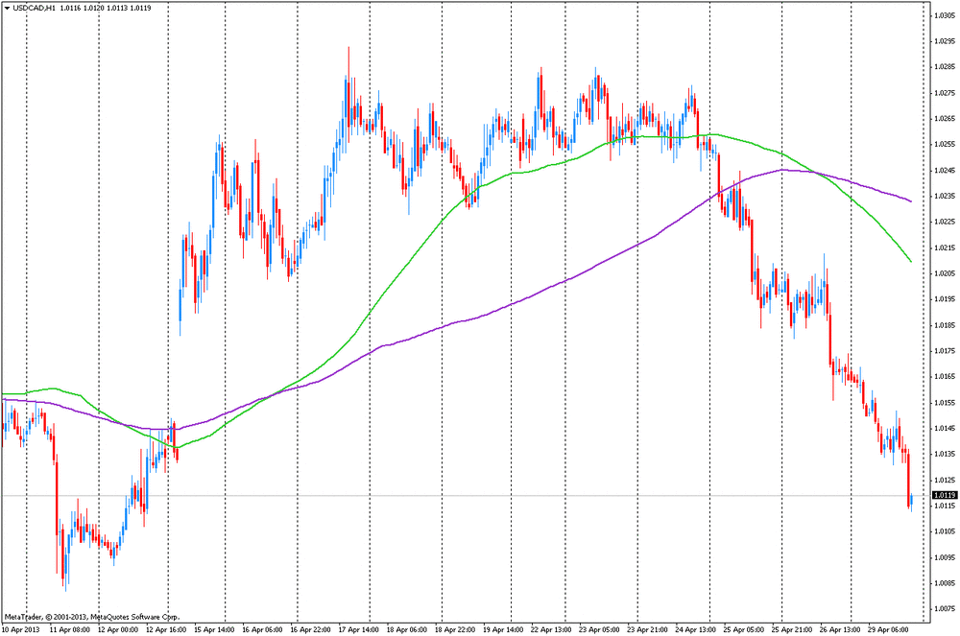Click the 1.0145 price scale label
This screenshot has height=636, width=960.
point(946,428)
